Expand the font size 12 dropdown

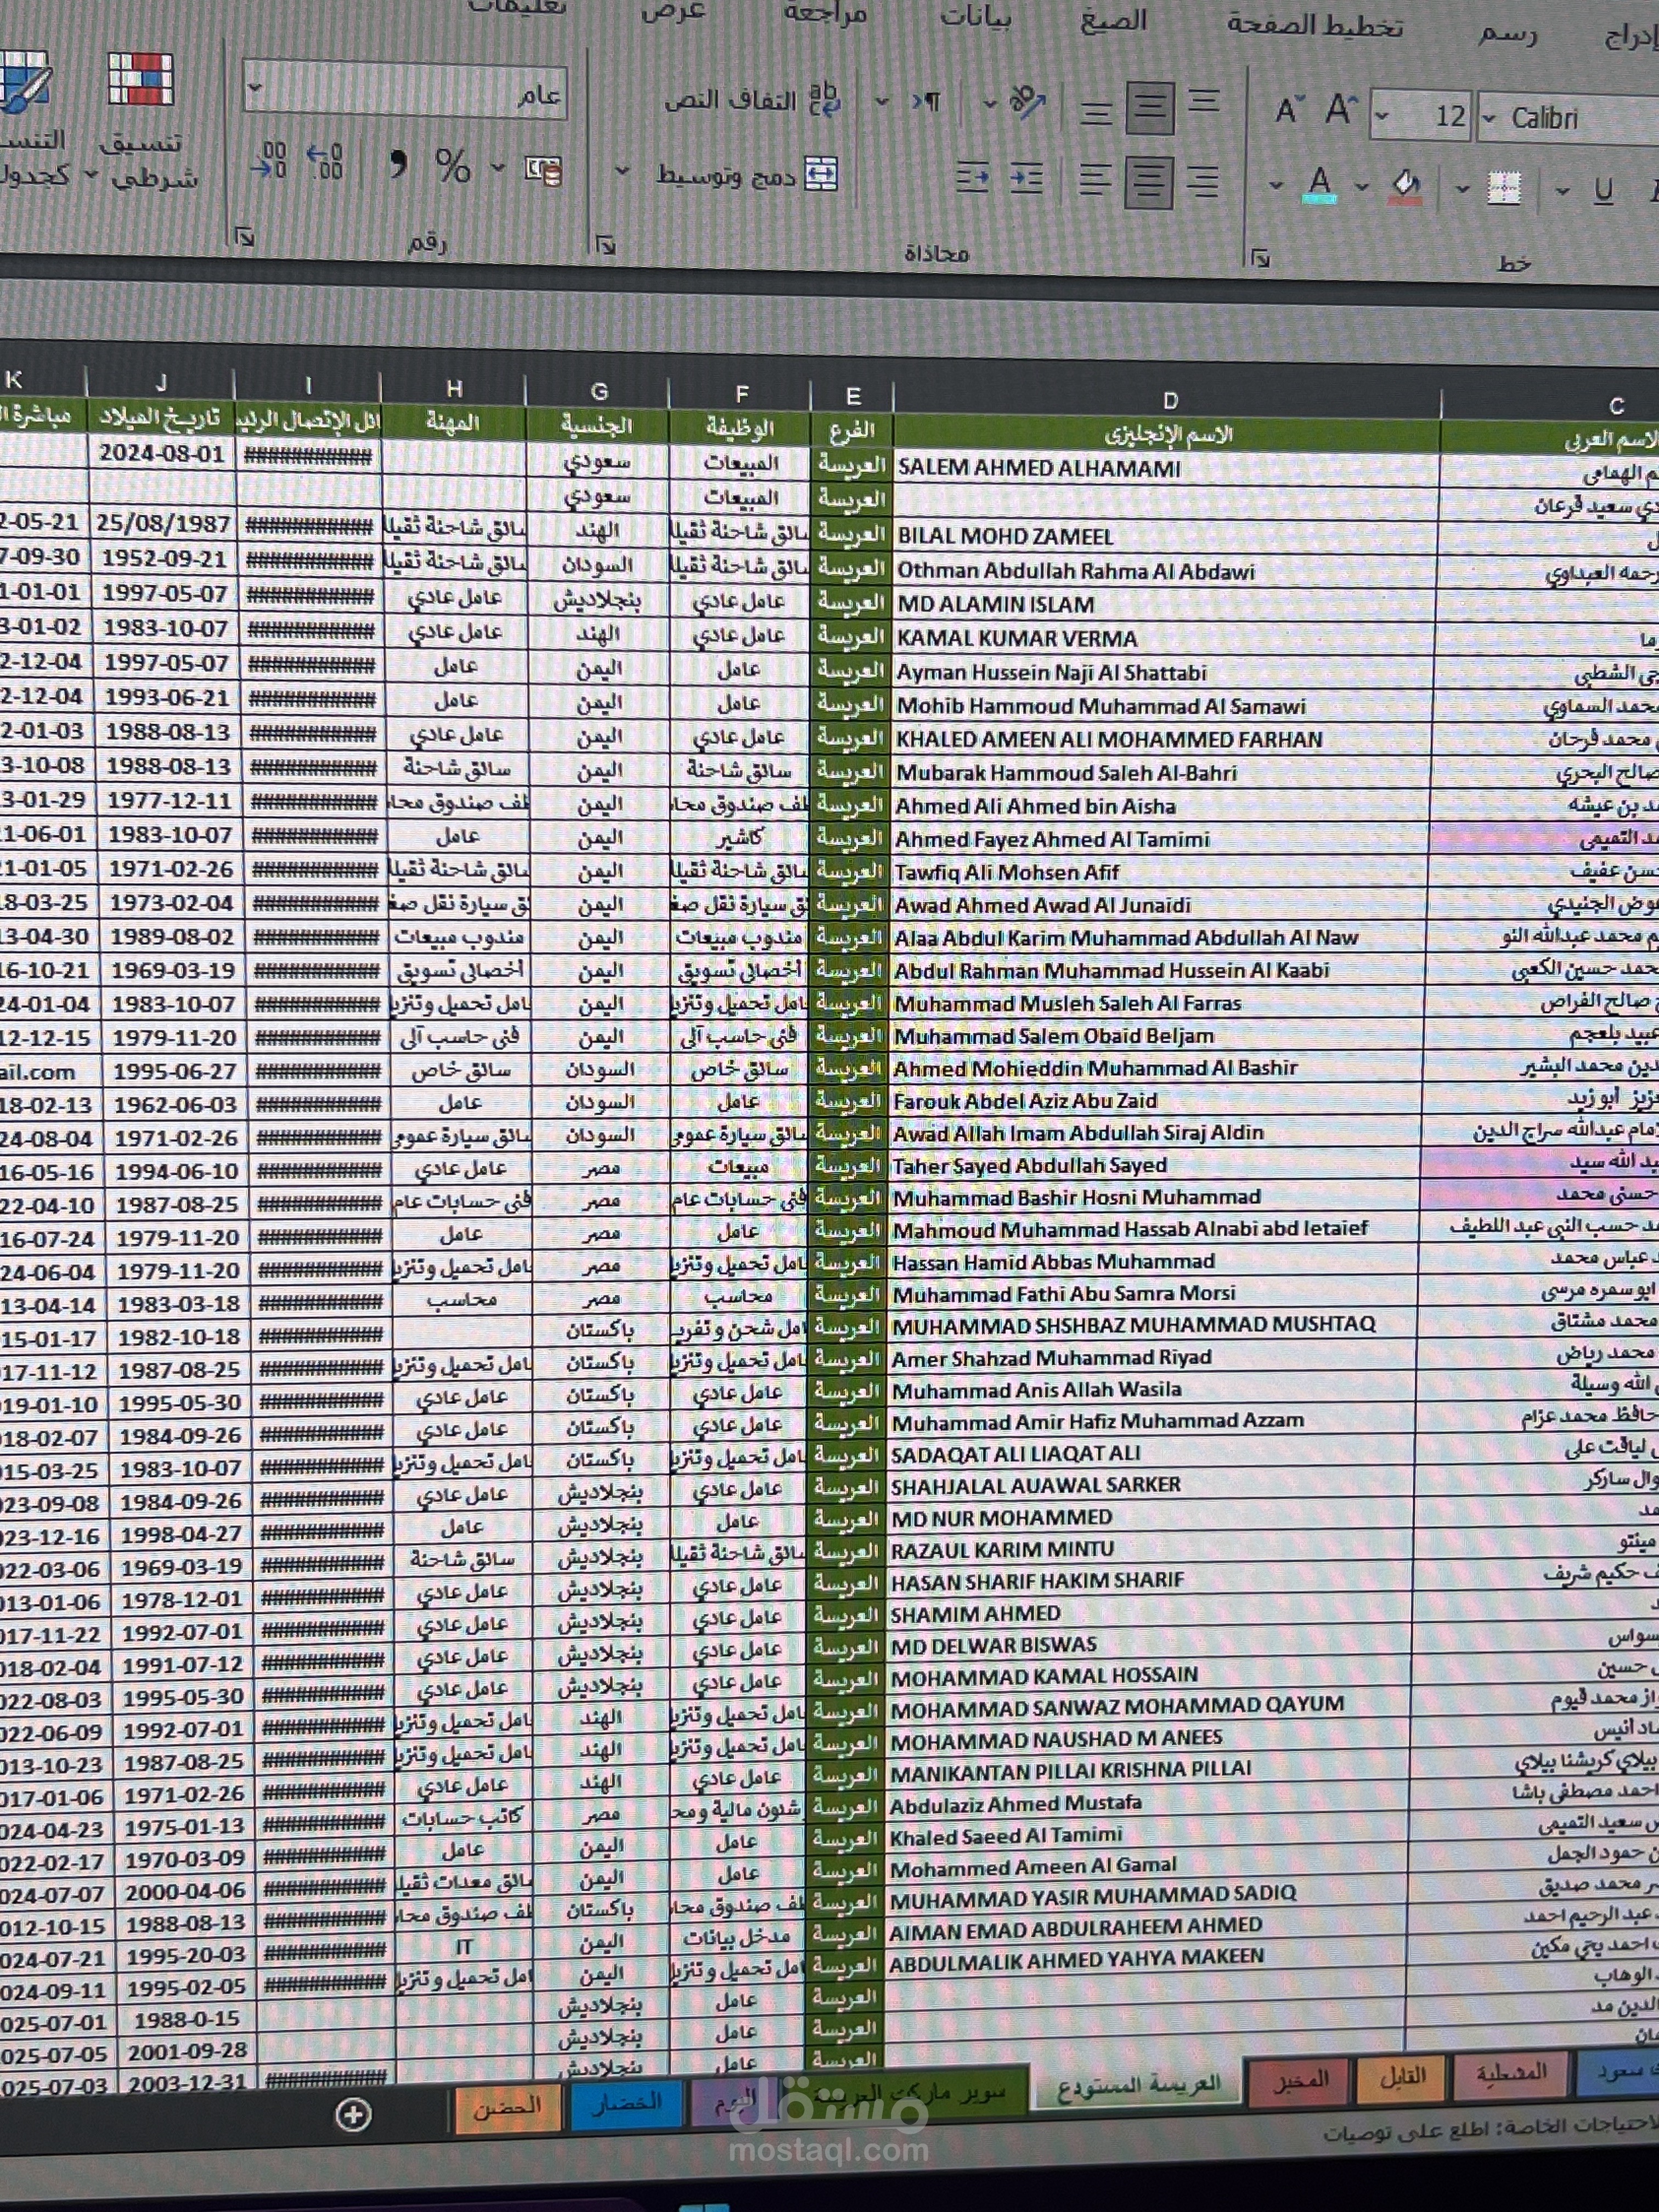pyautogui.click(x=1381, y=116)
